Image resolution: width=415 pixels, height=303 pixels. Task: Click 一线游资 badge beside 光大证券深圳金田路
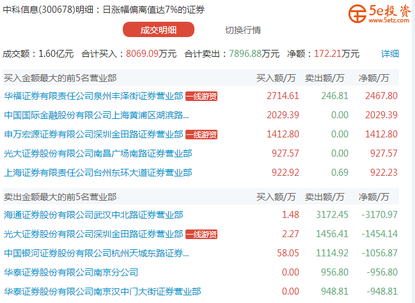pos(201,234)
